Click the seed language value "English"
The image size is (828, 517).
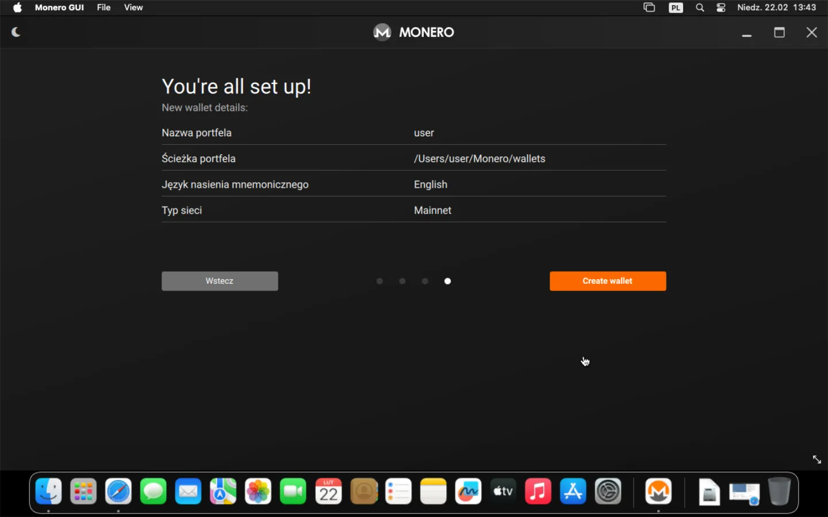431,184
